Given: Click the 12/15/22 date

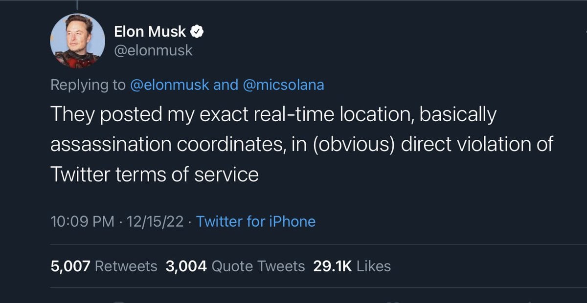Looking at the screenshot, I should (x=155, y=222).
